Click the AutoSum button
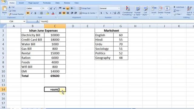 (x=179, y=7)
